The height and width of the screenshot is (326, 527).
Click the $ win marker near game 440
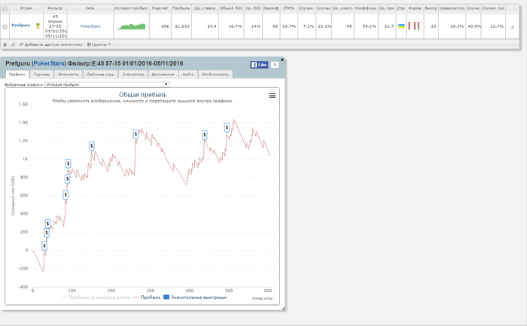204,135
